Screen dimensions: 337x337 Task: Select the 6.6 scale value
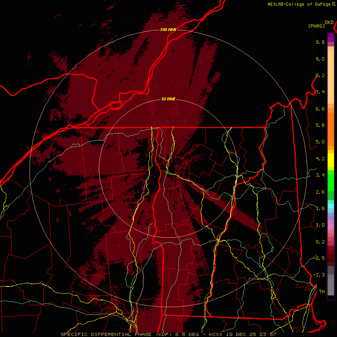[x=320, y=109]
